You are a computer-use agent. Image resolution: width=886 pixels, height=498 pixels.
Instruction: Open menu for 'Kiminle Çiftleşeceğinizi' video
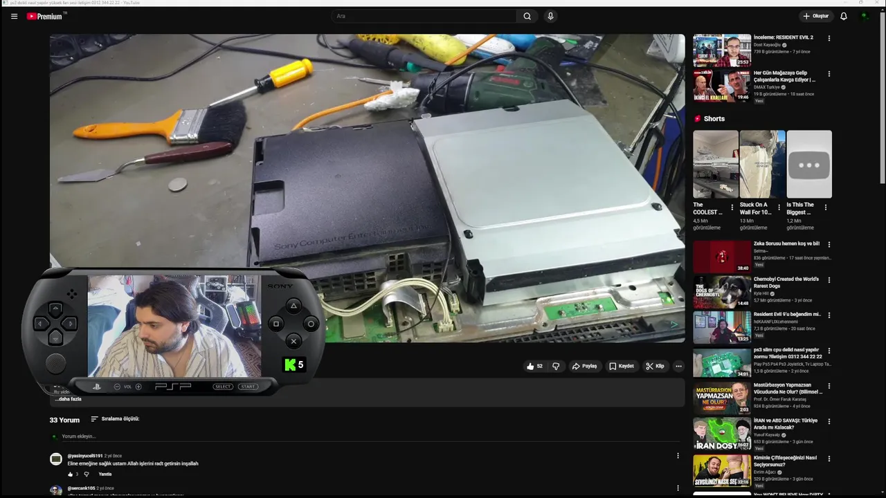click(x=829, y=457)
